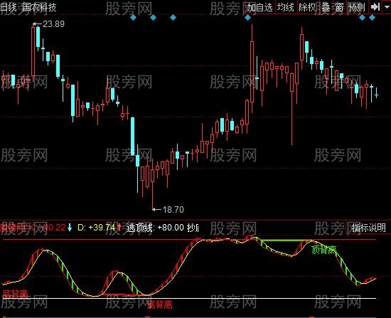Click the 23.89 high price marker
The image size is (391, 318).
tap(53, 24)
